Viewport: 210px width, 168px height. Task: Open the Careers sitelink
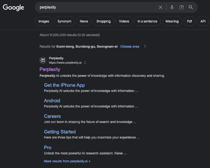tap(52, 116)
